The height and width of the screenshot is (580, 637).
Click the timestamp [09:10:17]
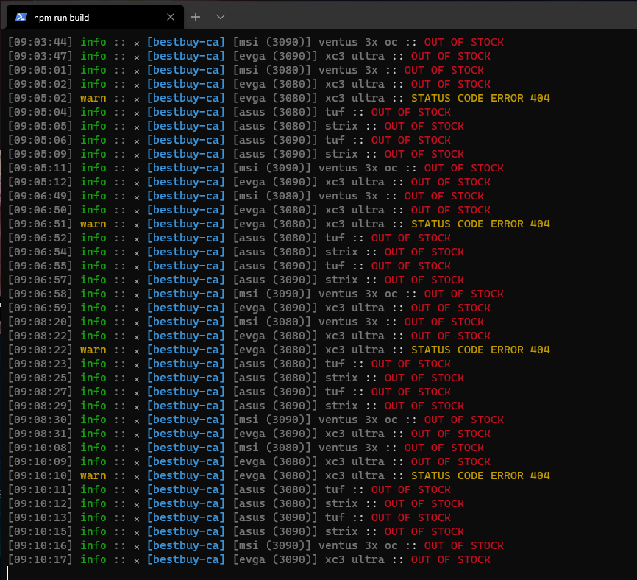tap(40, 559)
